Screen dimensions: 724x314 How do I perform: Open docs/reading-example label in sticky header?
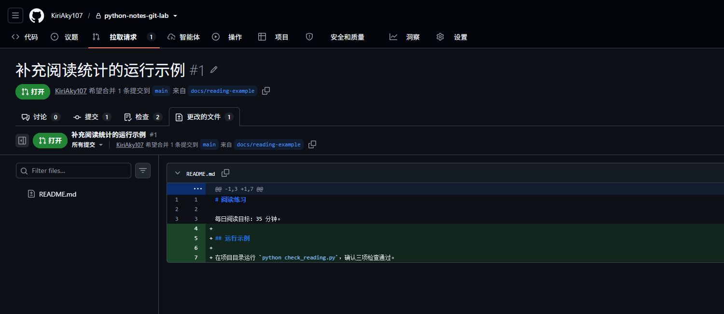269,144
